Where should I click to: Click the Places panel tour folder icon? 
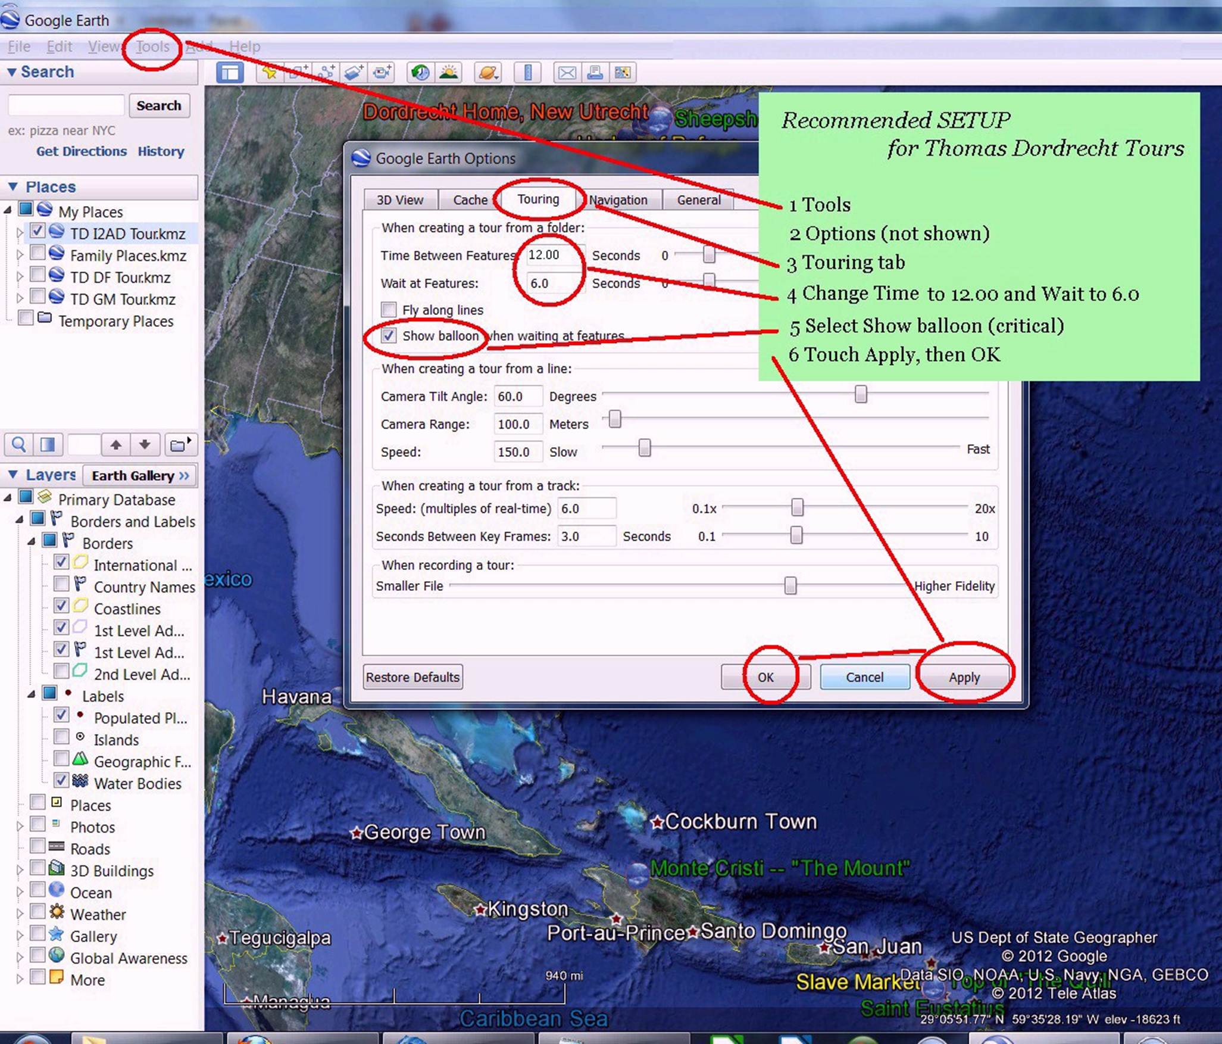point(180,444)
